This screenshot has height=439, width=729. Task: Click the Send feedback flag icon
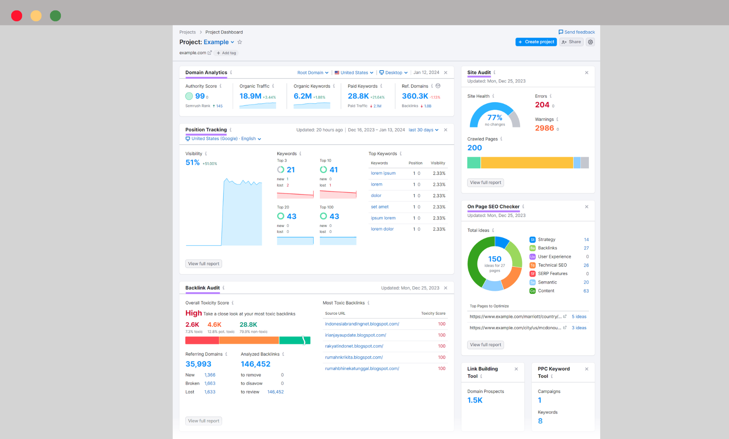tap(561, 32)
